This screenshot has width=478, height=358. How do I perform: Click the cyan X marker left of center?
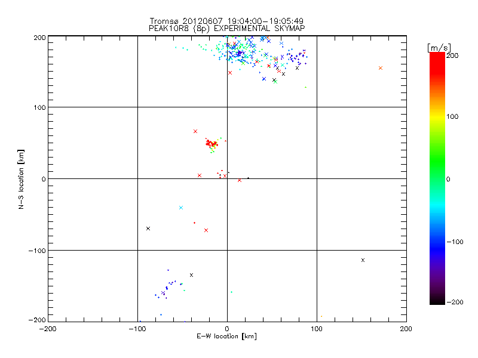pos(181,208)
